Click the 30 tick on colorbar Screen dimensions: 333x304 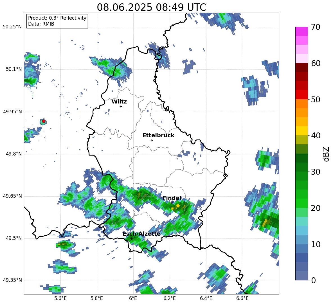[x=316, y=172]
